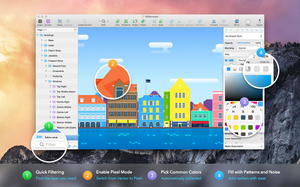Select the solid color fill type
The height and width of the screenshot is (187, 300).
229,69
